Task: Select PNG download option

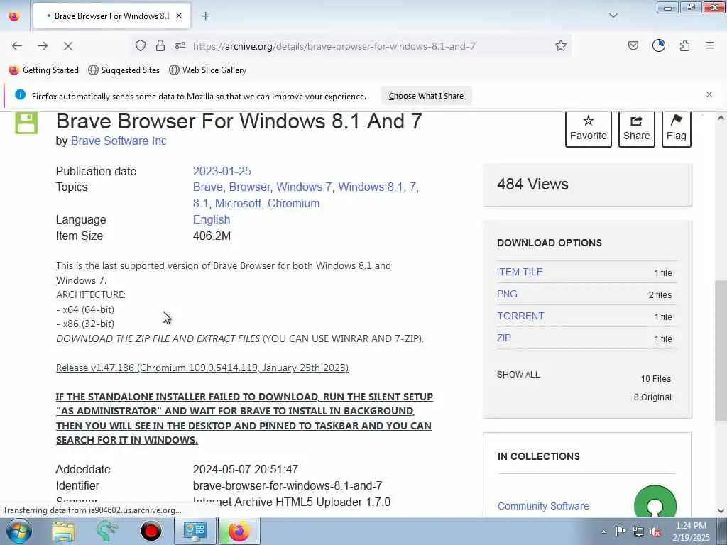Action: [507, 294]
